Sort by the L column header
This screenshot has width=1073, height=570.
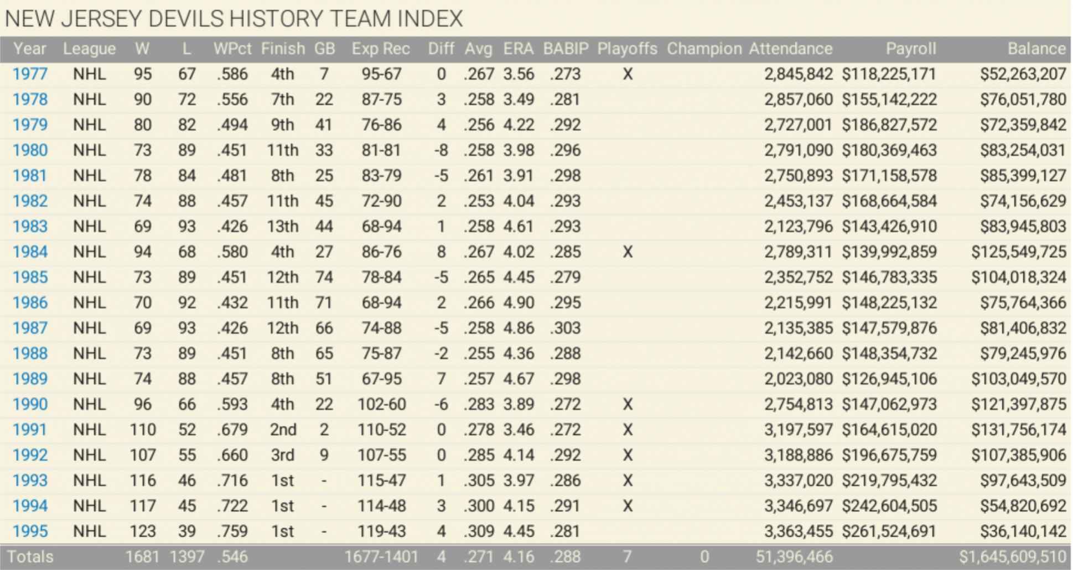(x=187, y=49)
